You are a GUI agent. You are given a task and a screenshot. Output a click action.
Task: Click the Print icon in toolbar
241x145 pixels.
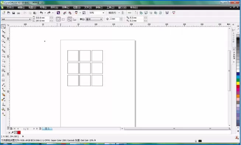pyautogui.click(x=18, y=13)
